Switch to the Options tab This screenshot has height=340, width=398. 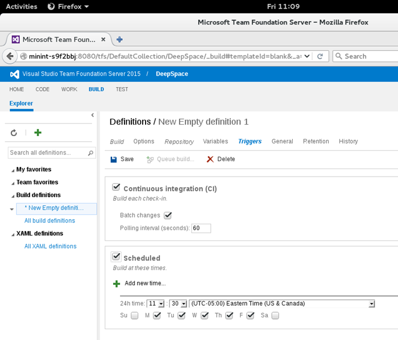point(144,141)
